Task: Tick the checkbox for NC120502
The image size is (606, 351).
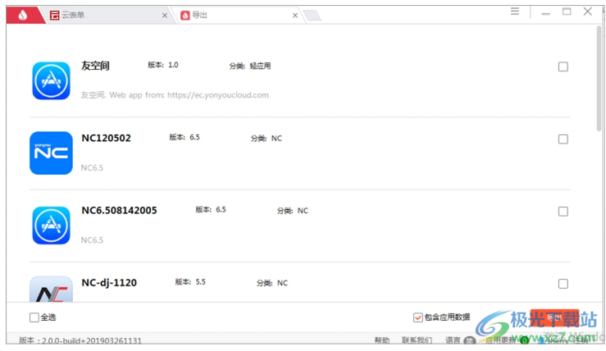Action: coord(563,139)
